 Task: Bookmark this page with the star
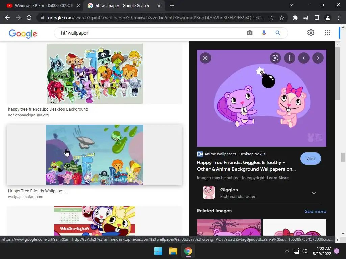click(x=282, y=18)
